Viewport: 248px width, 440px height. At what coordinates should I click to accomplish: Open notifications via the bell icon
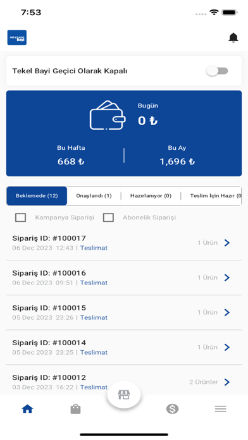[233, 37]
